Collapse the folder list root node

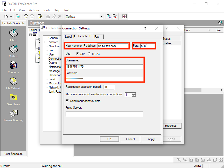(30, 35)
